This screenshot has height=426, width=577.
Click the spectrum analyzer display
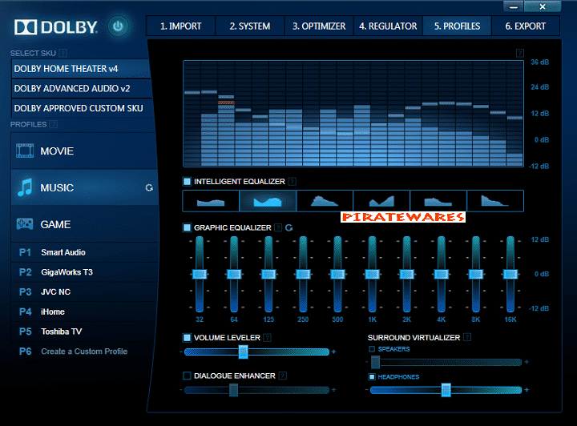pos(353,114)
